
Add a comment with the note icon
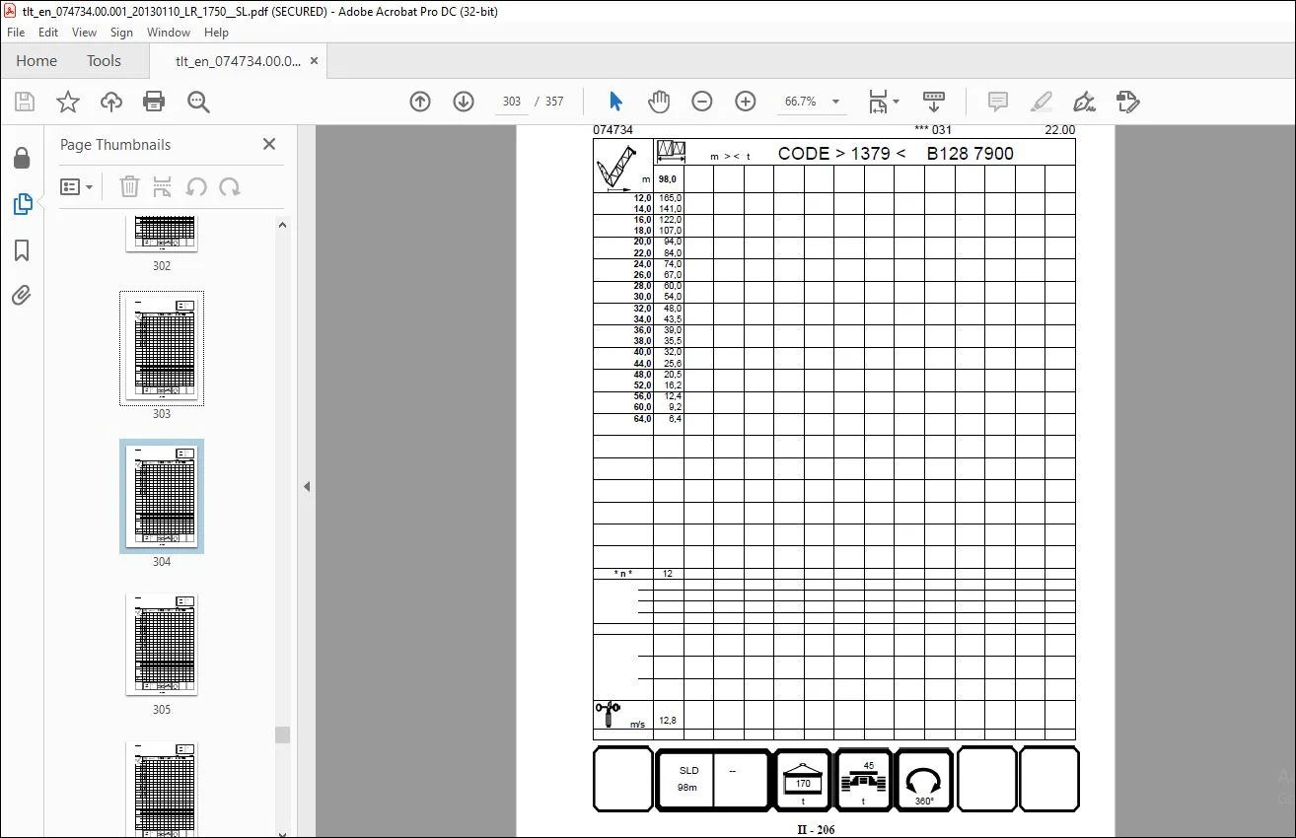pos(998,102)
